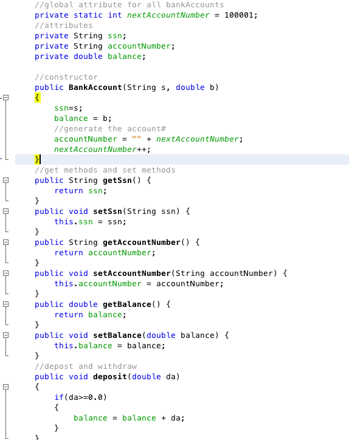Click the highlighted closing brace of constructor

[x=37, y=159]
